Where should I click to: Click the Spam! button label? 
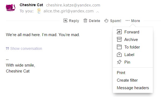coord(115,21)
